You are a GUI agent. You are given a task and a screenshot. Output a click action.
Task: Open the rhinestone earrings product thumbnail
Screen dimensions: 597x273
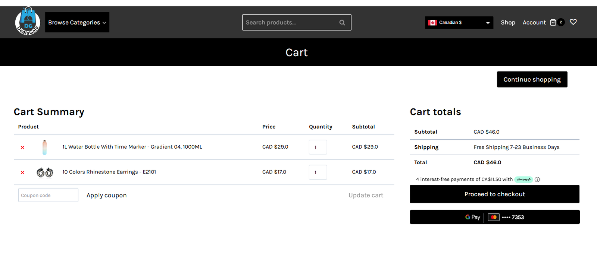[45, 172]
